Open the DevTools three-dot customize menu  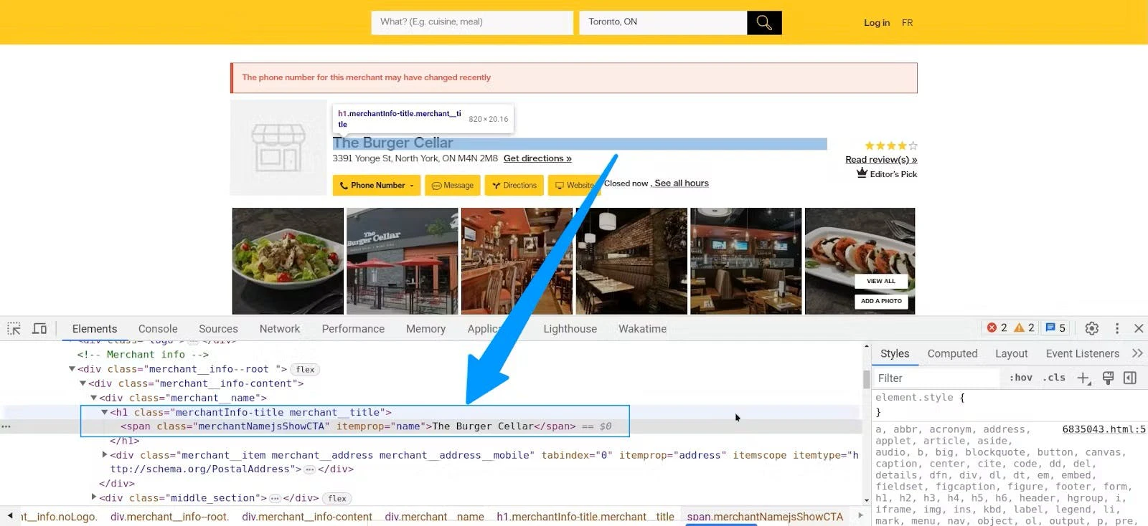point(1117,328)
